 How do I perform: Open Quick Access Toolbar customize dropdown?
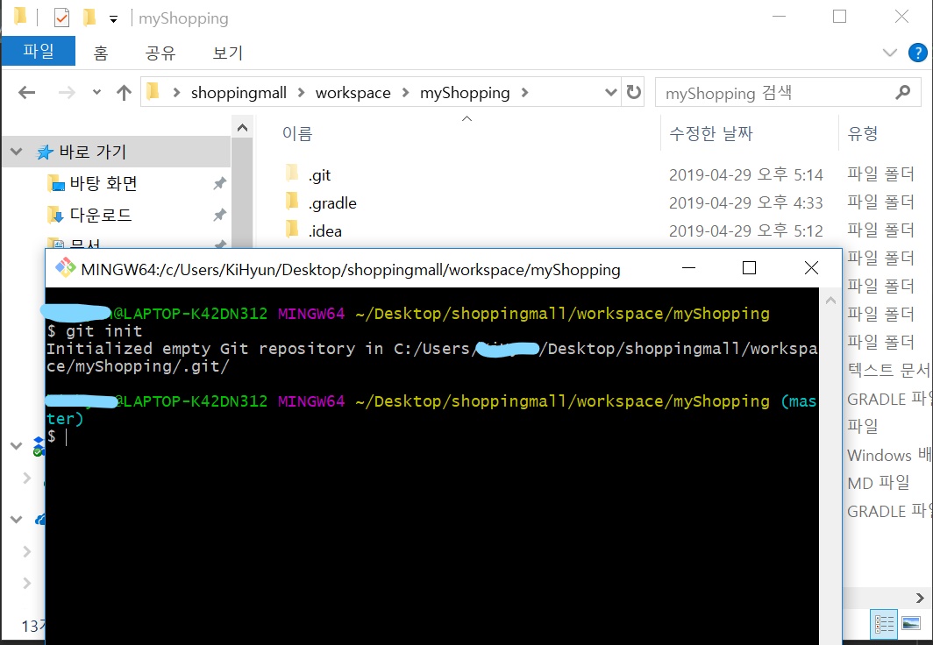(x=113, y=19)
